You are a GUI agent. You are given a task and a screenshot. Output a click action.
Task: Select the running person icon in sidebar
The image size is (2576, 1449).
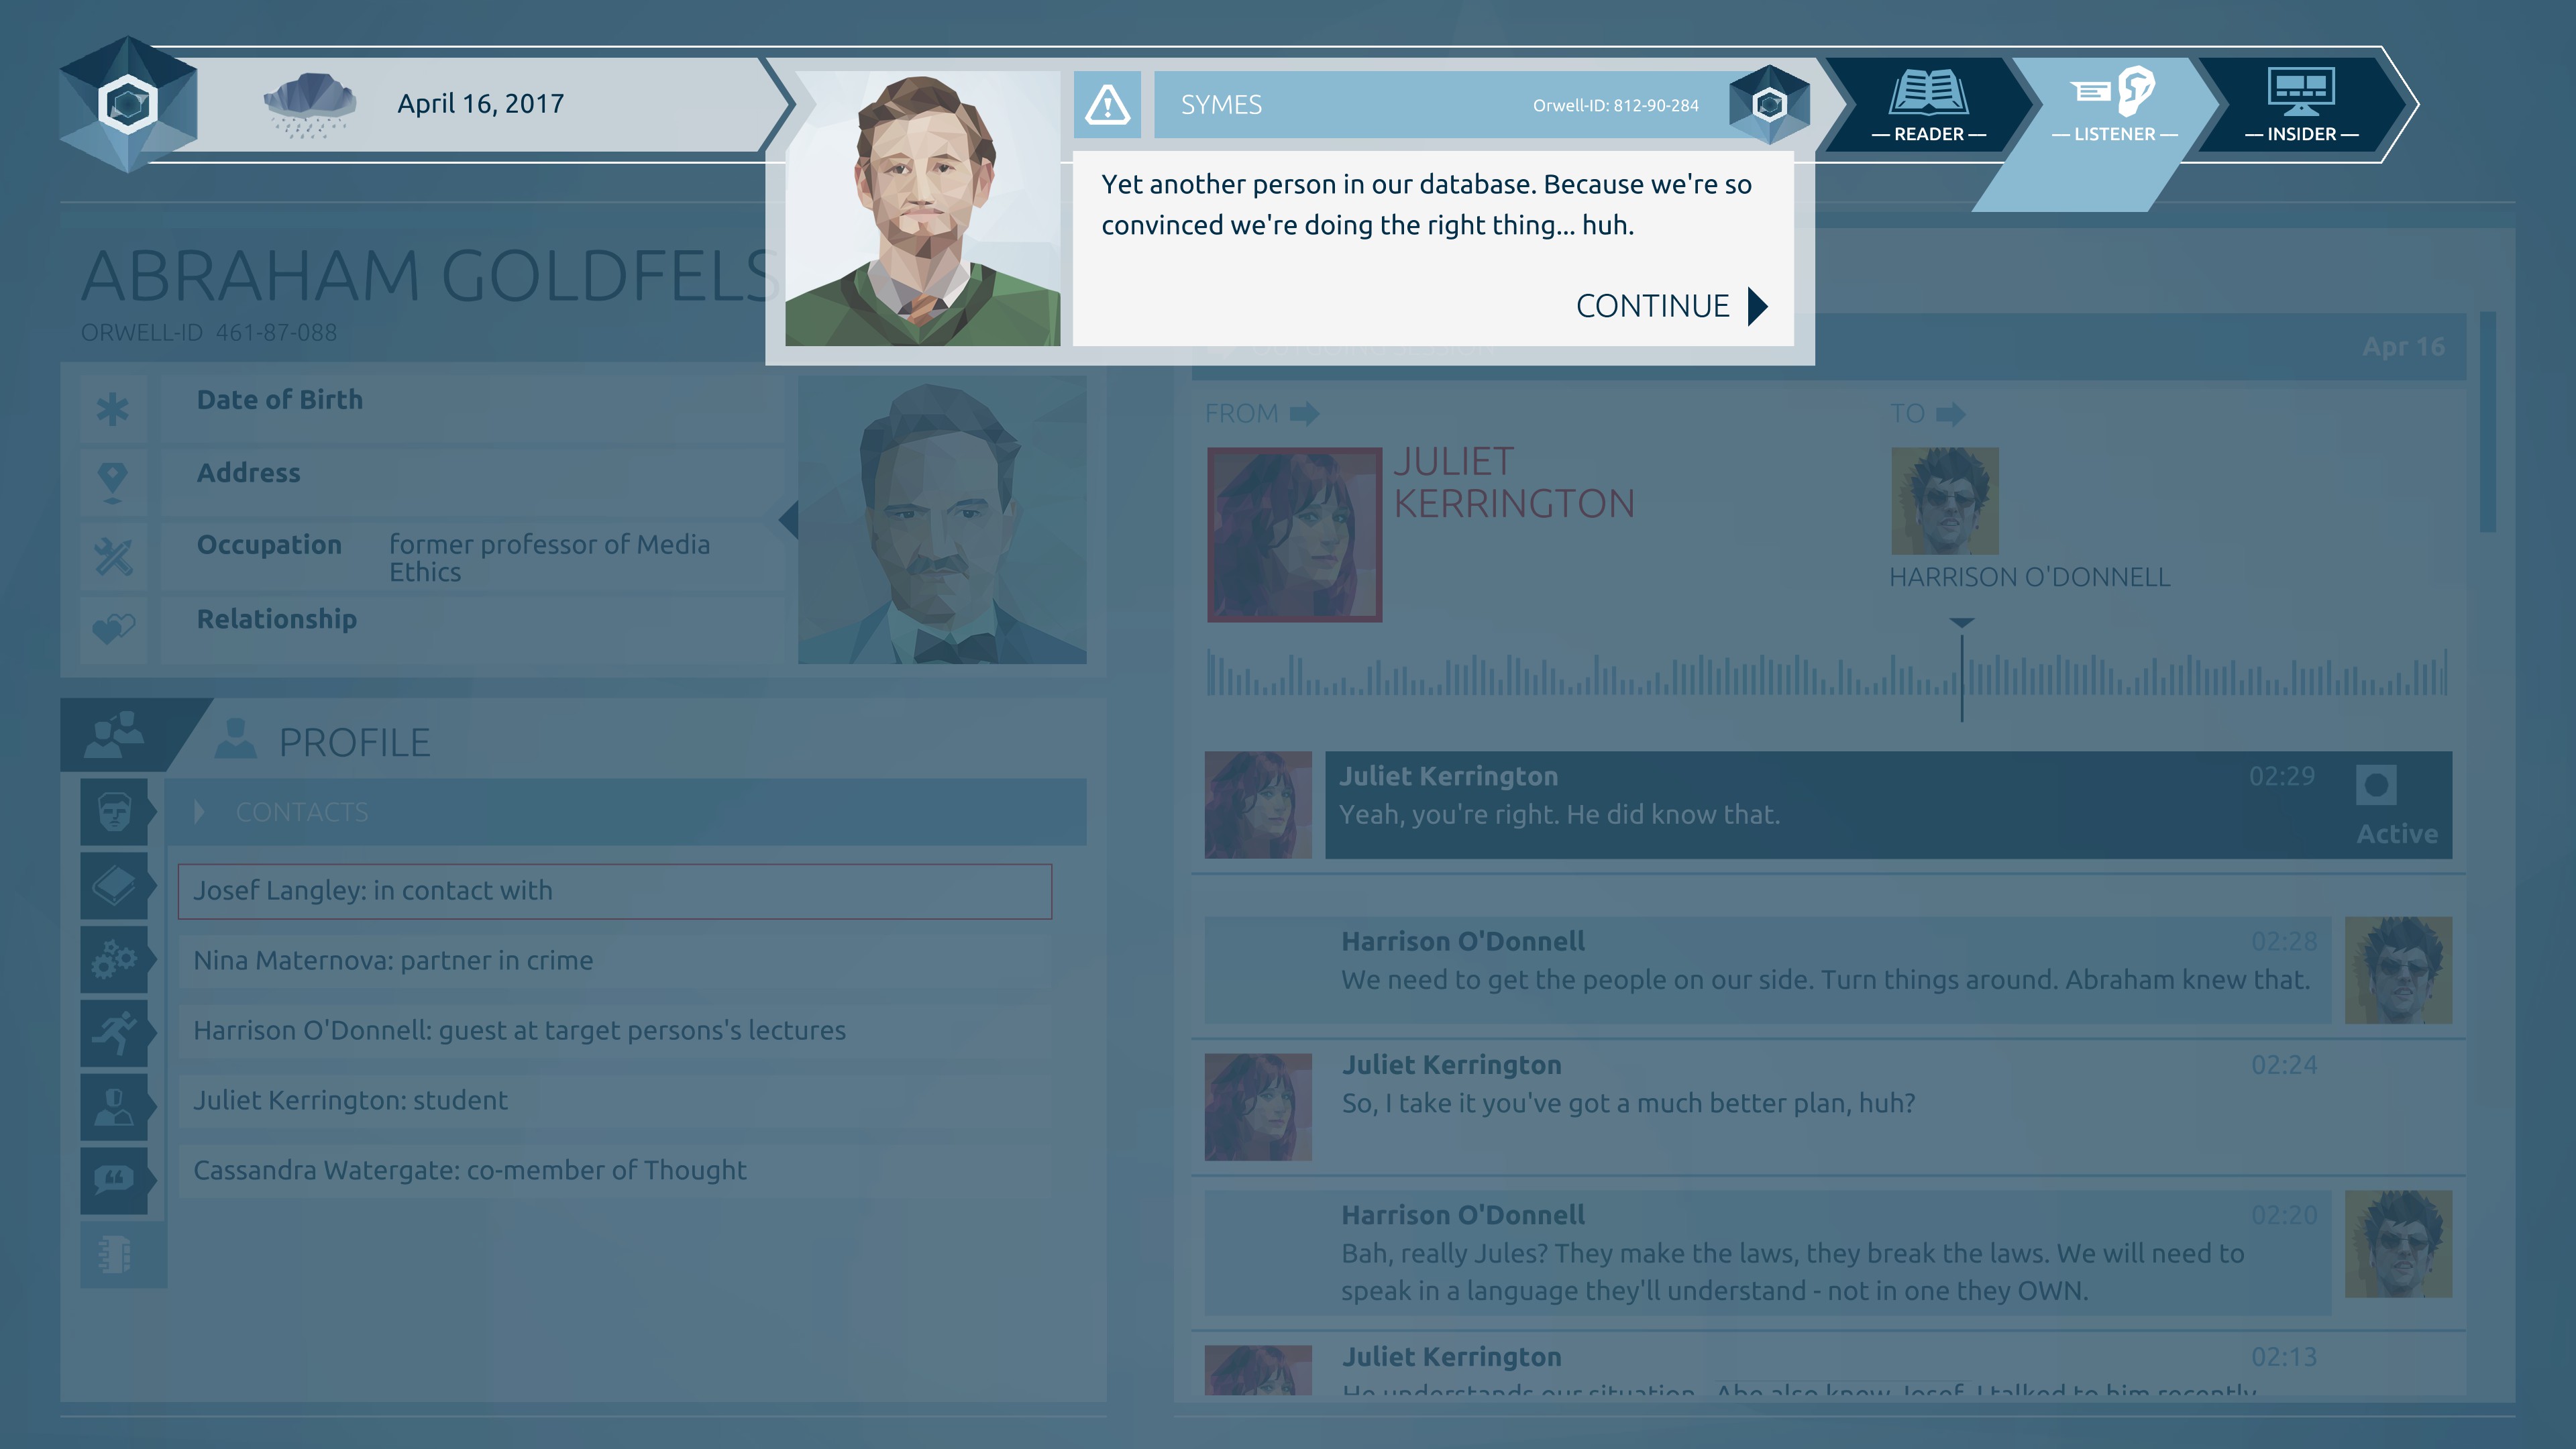(115, 1033)
